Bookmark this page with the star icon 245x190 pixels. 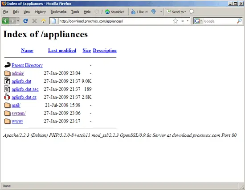coord(176,21)
